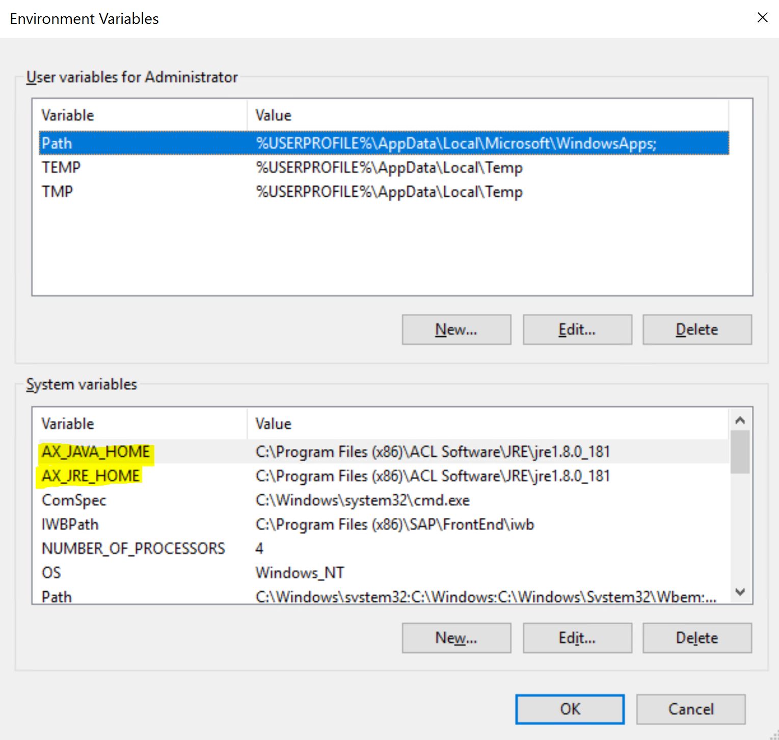Select the NUMBER_OF_PROCESSORS variable
This screenshot has width=779, height=740.
204,548
